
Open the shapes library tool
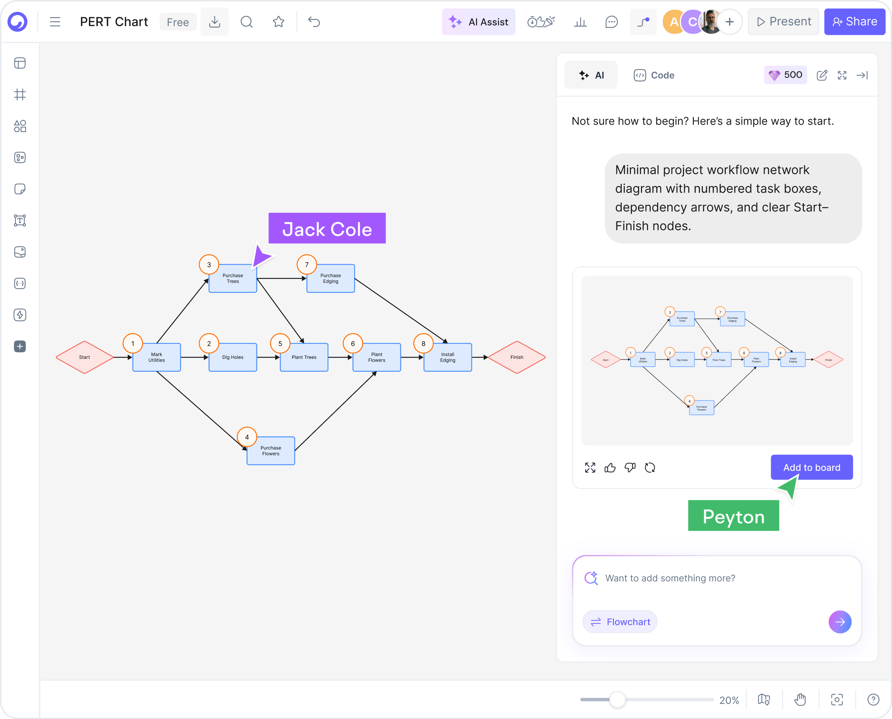tap(20, 126)
